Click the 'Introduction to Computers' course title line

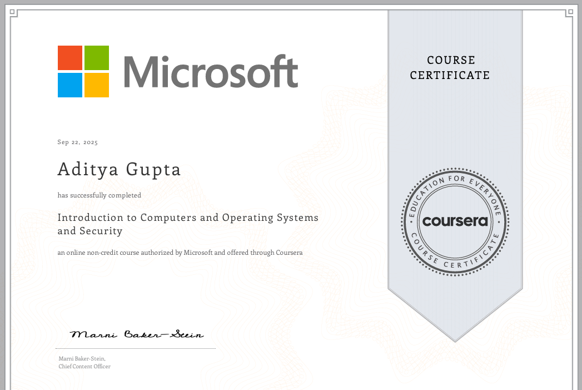tap(188, 218)
